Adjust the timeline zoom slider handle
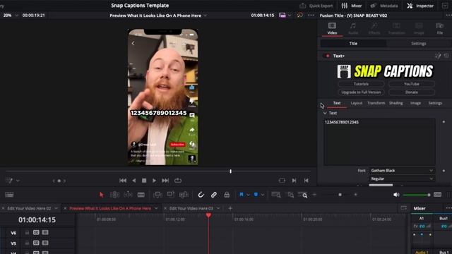This screenshot has width=452, height=254. point(340,195)
